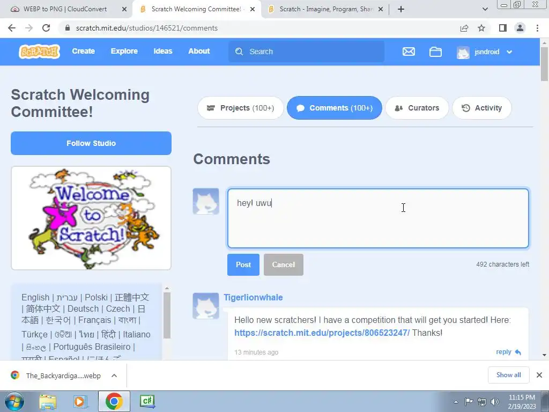Viewport: 549px width, 412px height.
Task: Close the Scratch - Imagine tab
Action: click(381, 9)
